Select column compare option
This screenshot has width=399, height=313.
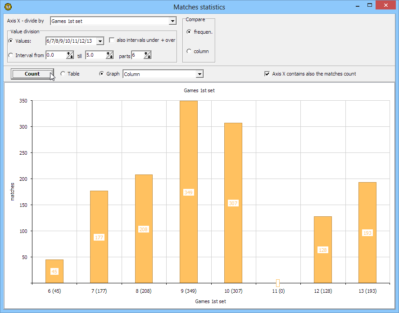[x=189, y=51]
